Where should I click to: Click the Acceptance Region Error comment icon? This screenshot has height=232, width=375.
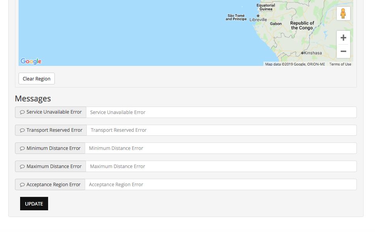point(22,185)
